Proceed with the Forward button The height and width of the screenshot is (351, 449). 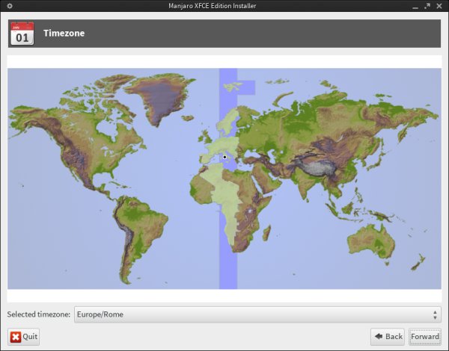click(x=424, y=337)
